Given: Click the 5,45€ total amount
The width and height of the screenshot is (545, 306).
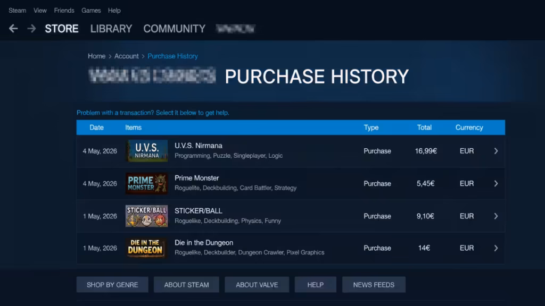Looking at the screenshot, I should click(425, 183).
